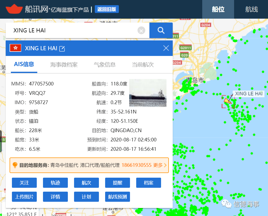Open the ship photo thumbnail

click(x=148, y=93)
